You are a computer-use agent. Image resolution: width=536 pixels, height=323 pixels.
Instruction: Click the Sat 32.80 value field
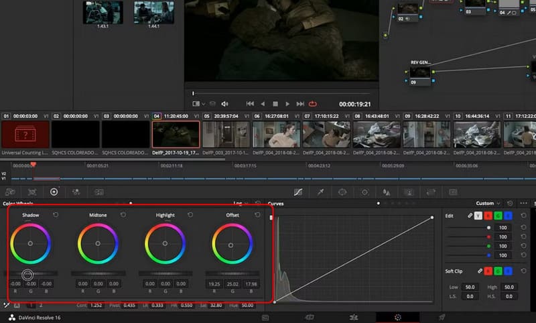(216, 305)
